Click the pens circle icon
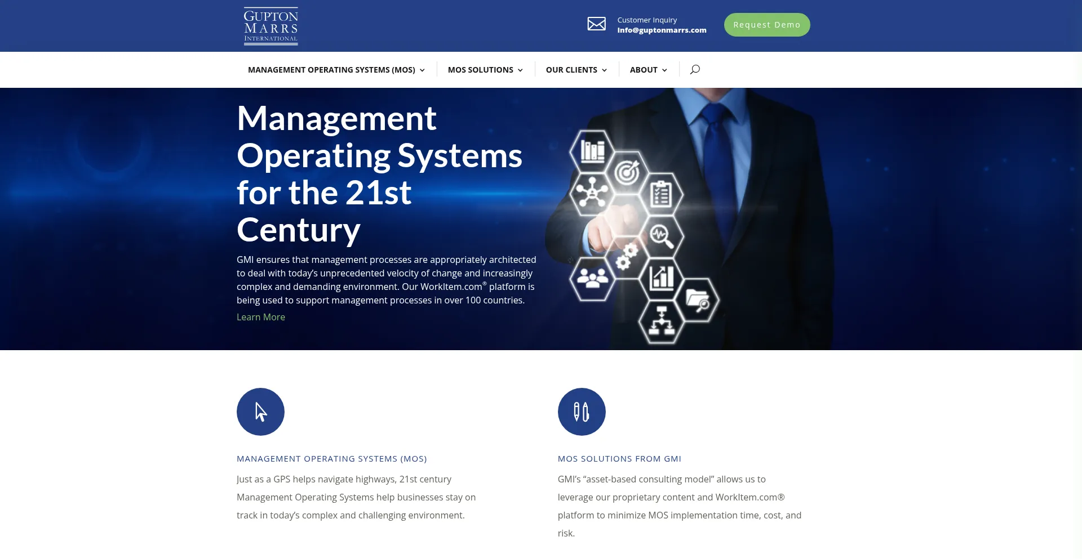 click(x=582, y=412)
